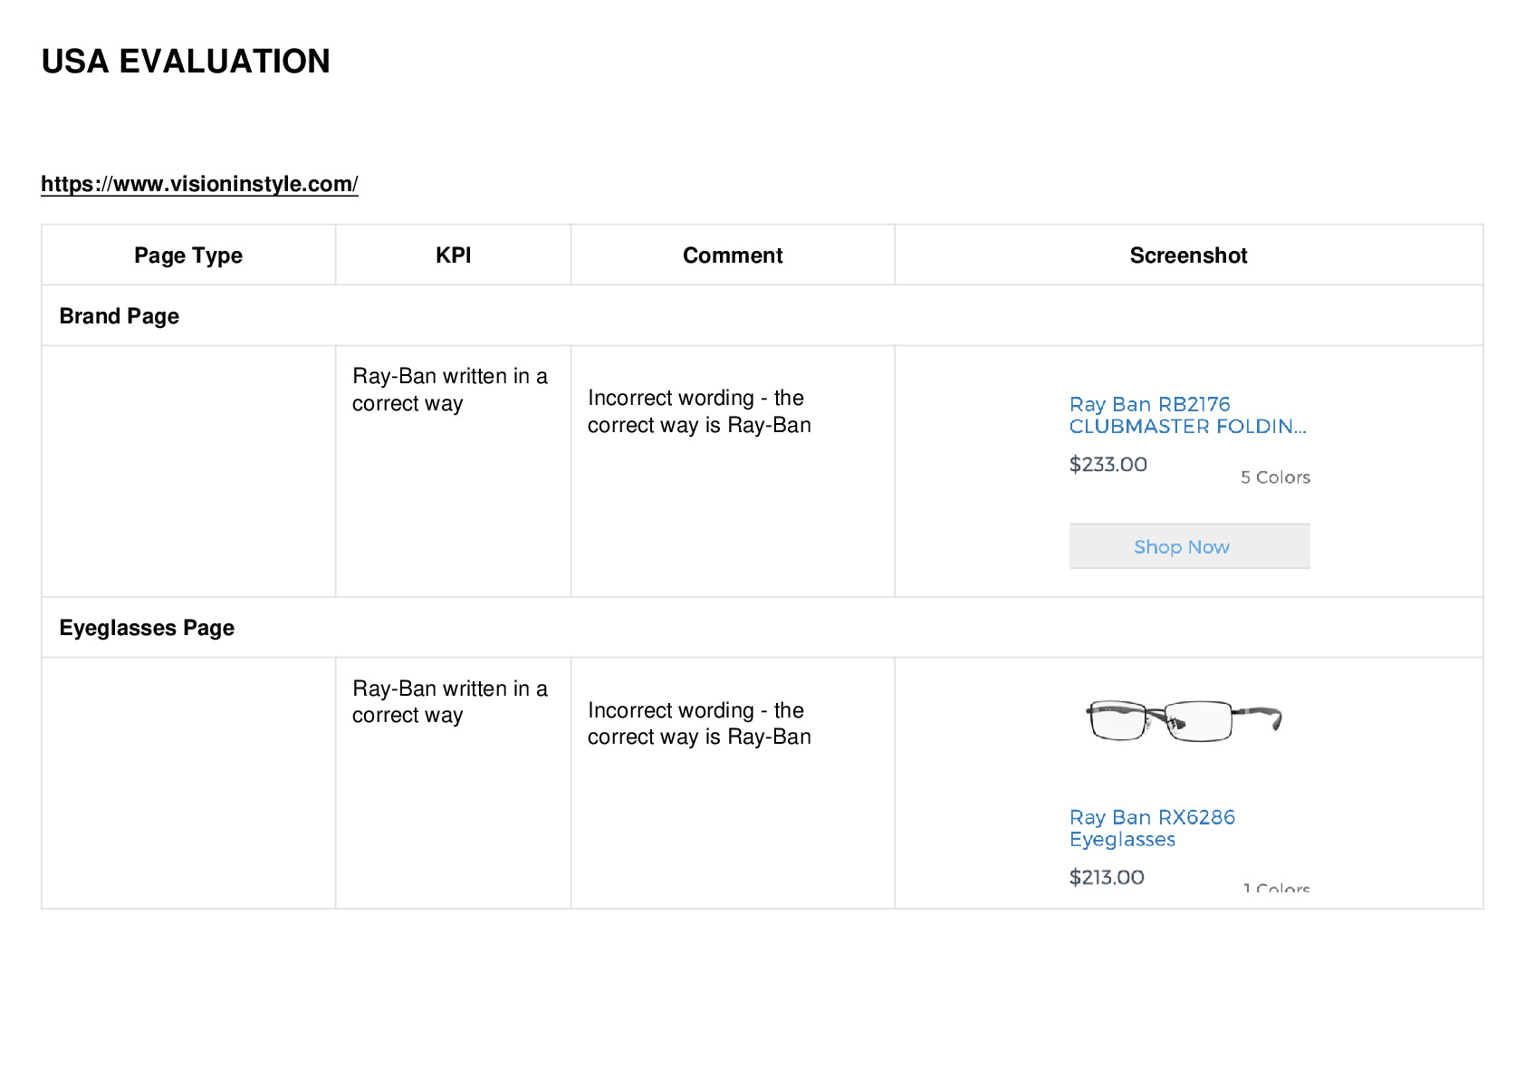Click Eyeglasses Page KPI cell text
The width and height of the screenshot is (1525, 1079).
coord(450,702)
